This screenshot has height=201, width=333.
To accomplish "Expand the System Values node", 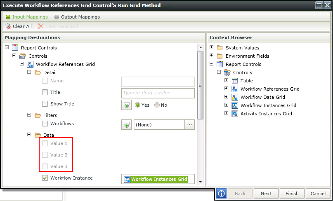I will (211, 47).
